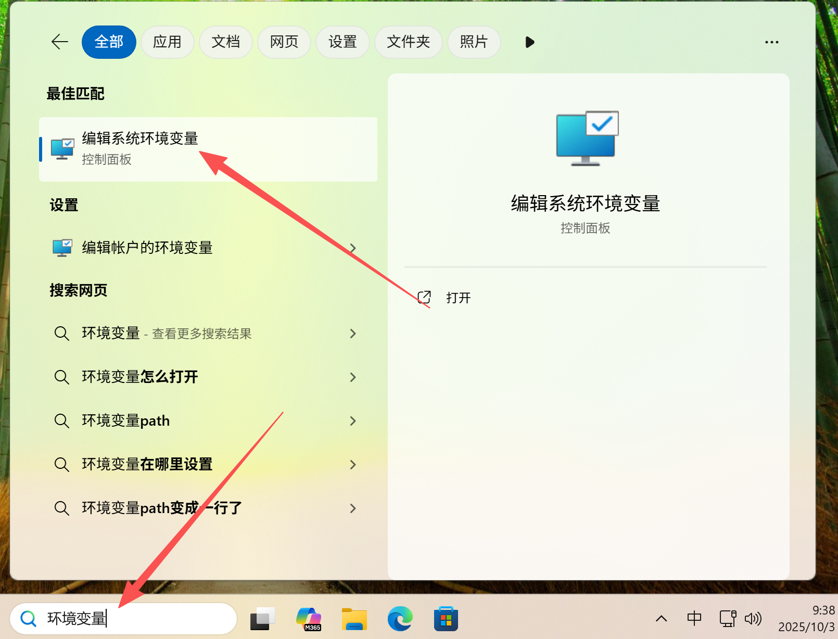This screenshot has width=838, height=639.
Task: Open Microsoft 365 Copilot from taskbar
Action: pos(309,619)
